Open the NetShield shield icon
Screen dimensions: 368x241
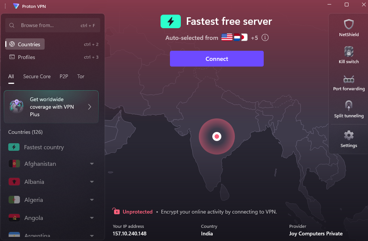tap(349, 25)
